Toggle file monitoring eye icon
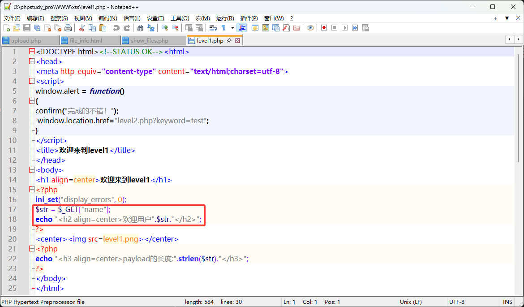The image size is (524, 307). [310, 28]
